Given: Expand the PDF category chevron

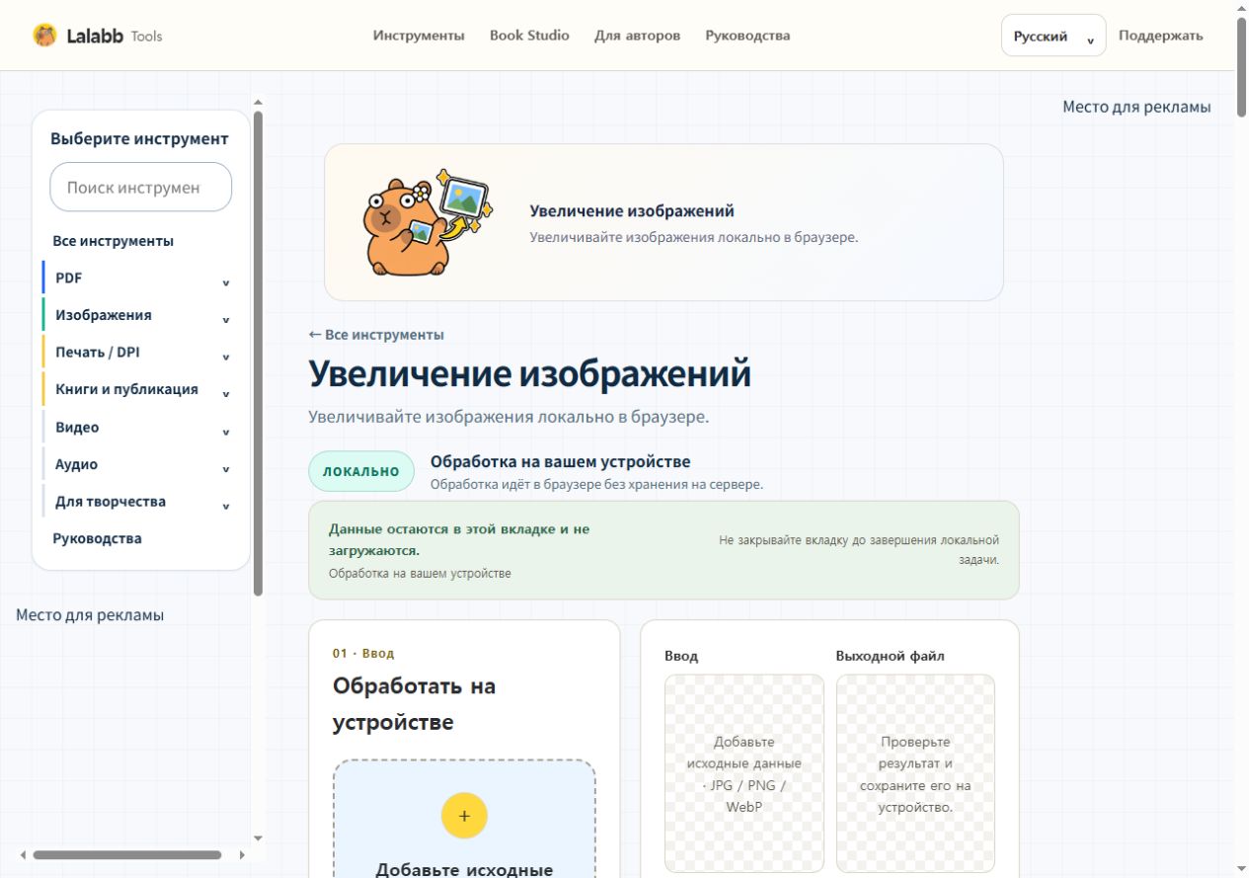Looking at the screenshot, I should point(225,282).
